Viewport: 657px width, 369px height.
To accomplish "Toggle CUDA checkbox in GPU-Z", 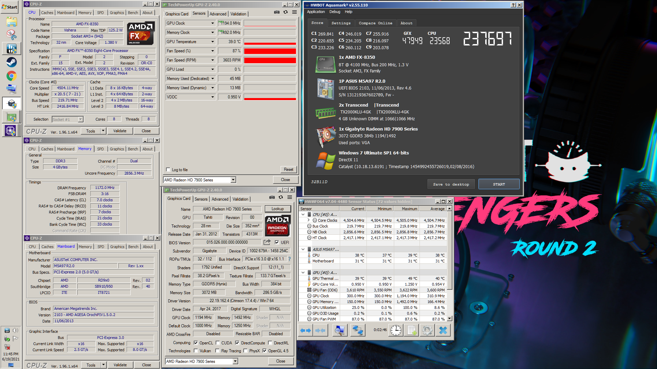I will pyautogui.click(x=218, y=343).
